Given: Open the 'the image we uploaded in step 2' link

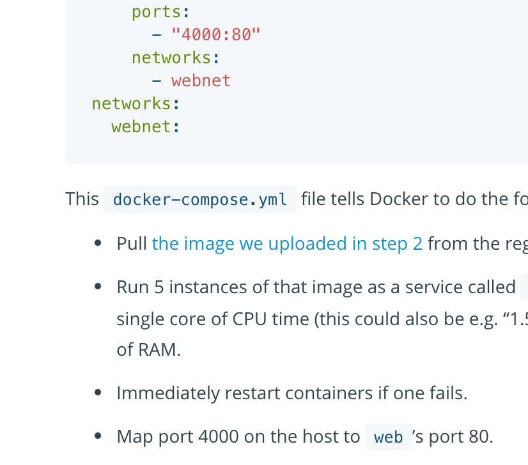Looking at the screenshot, I should tap(287, 243).
